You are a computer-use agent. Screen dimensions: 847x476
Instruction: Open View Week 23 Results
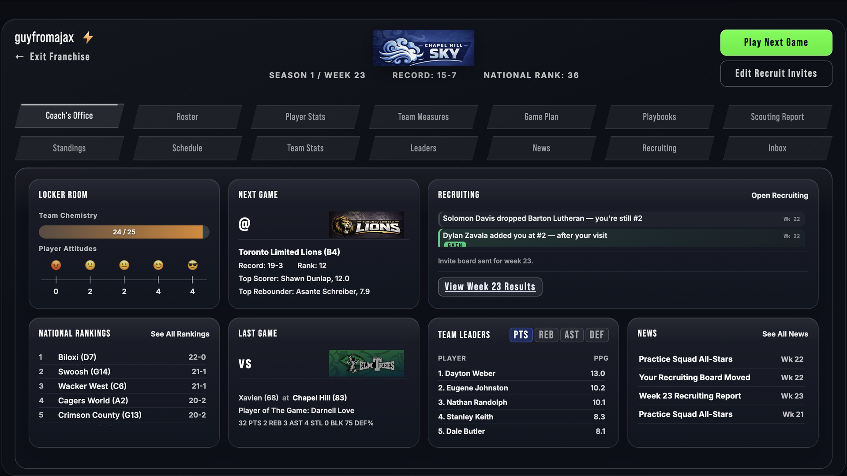point(490,287)
